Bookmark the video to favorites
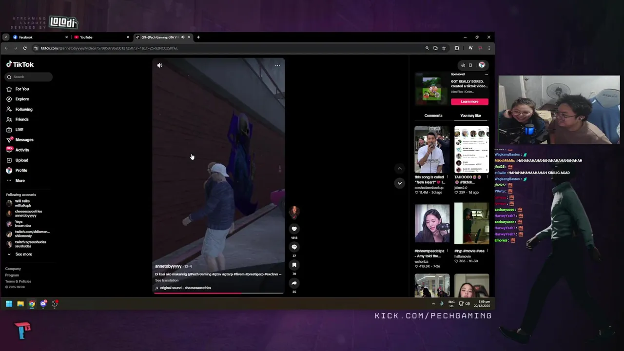The width and height of the screenshot is (624, 351). point(294,265)
